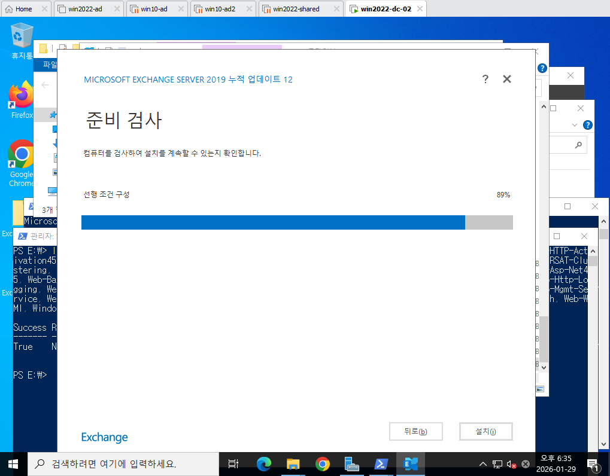The image size is (610, 476).
Task: Open Chrome from the taskbar
Action: (323, 464)
